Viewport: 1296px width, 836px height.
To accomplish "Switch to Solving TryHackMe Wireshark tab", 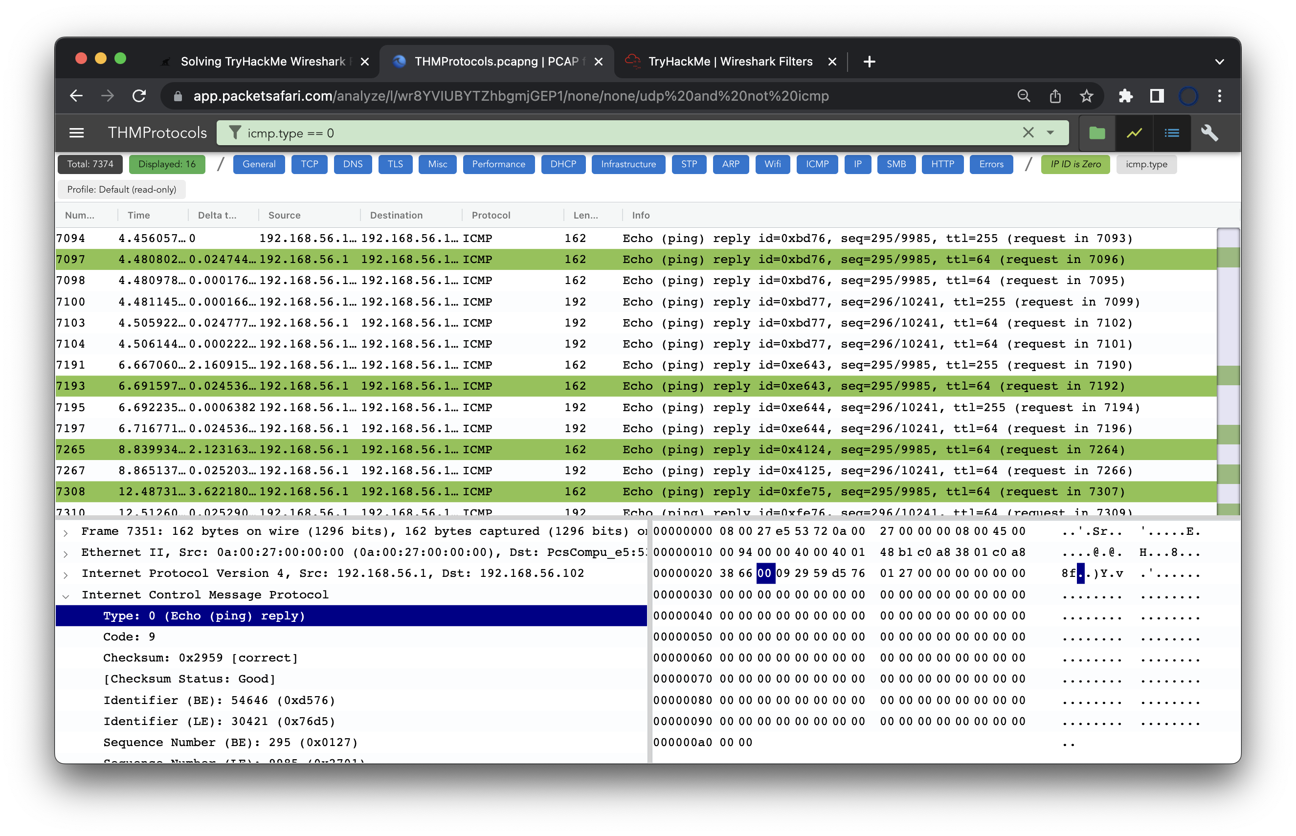I will click(263, 61).
